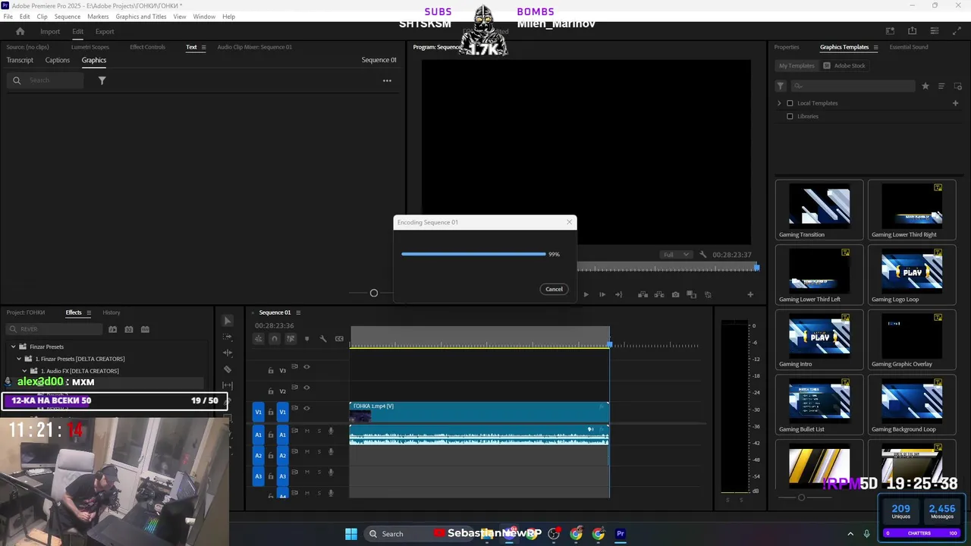Click the blue playhead on the timeline ruler
971x546 pixels.
(609, 345)
